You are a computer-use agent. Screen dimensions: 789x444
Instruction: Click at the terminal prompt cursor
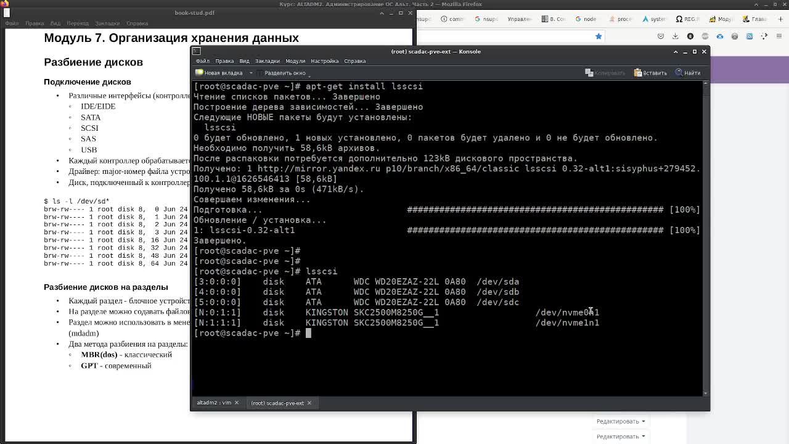coord(308,333)
